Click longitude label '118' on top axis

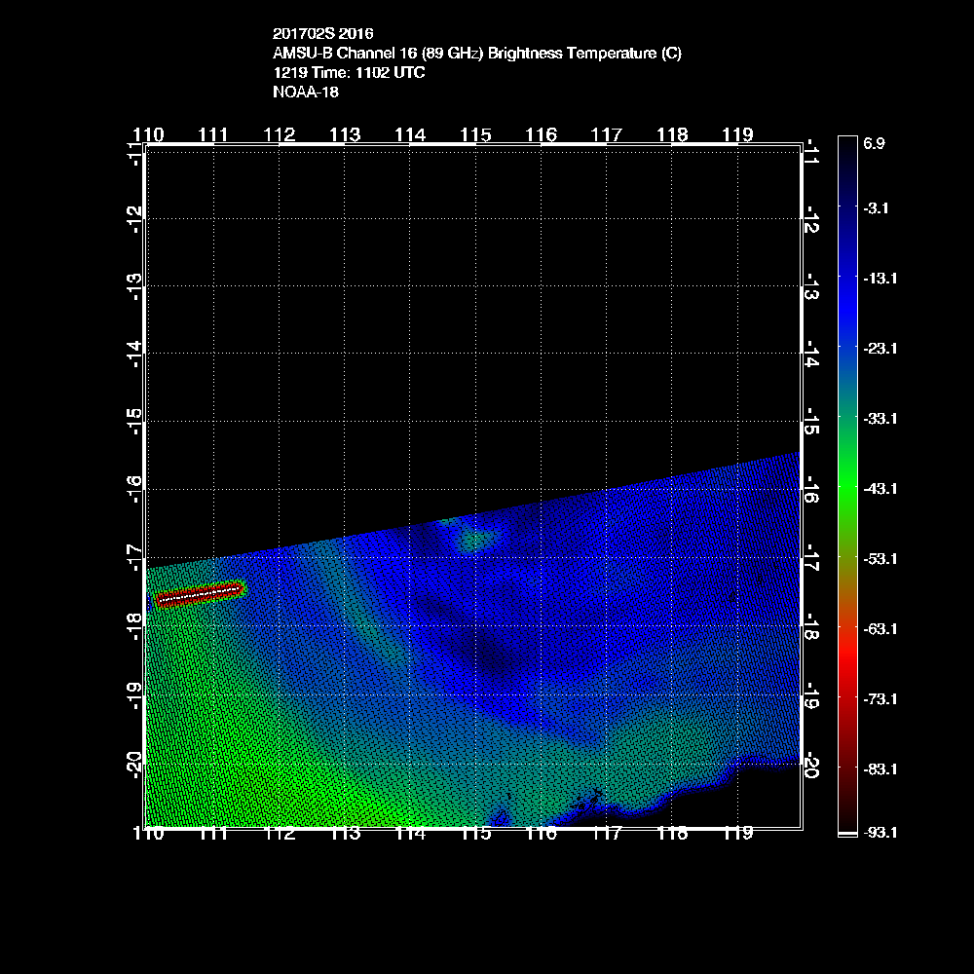672,134
